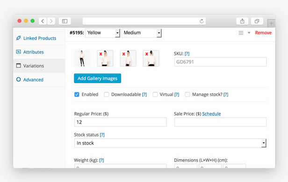Open the Yellow color dropdown
Image resolution: width=288 pixels, height=182 pixels.
click(102, 33)
